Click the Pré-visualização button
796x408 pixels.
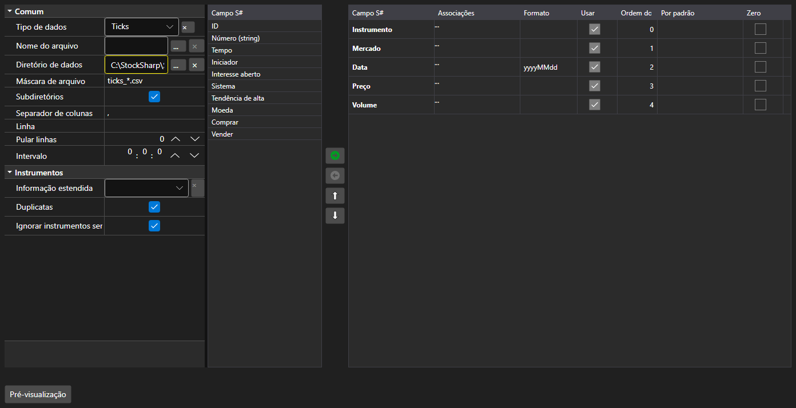(38, 394)
